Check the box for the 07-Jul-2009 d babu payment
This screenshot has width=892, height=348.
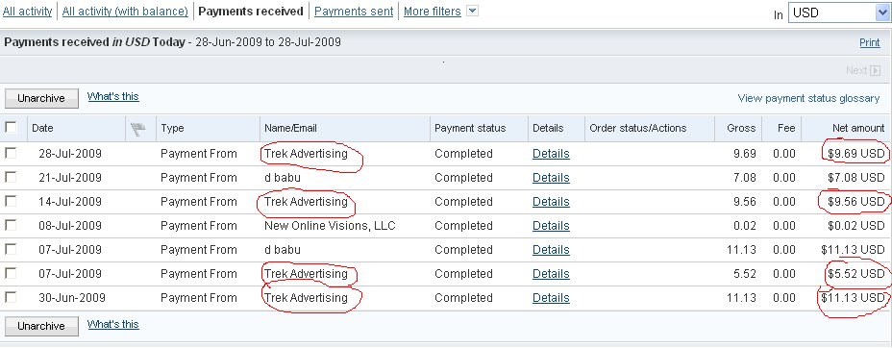pyautogui.click(x=11, y=249)
